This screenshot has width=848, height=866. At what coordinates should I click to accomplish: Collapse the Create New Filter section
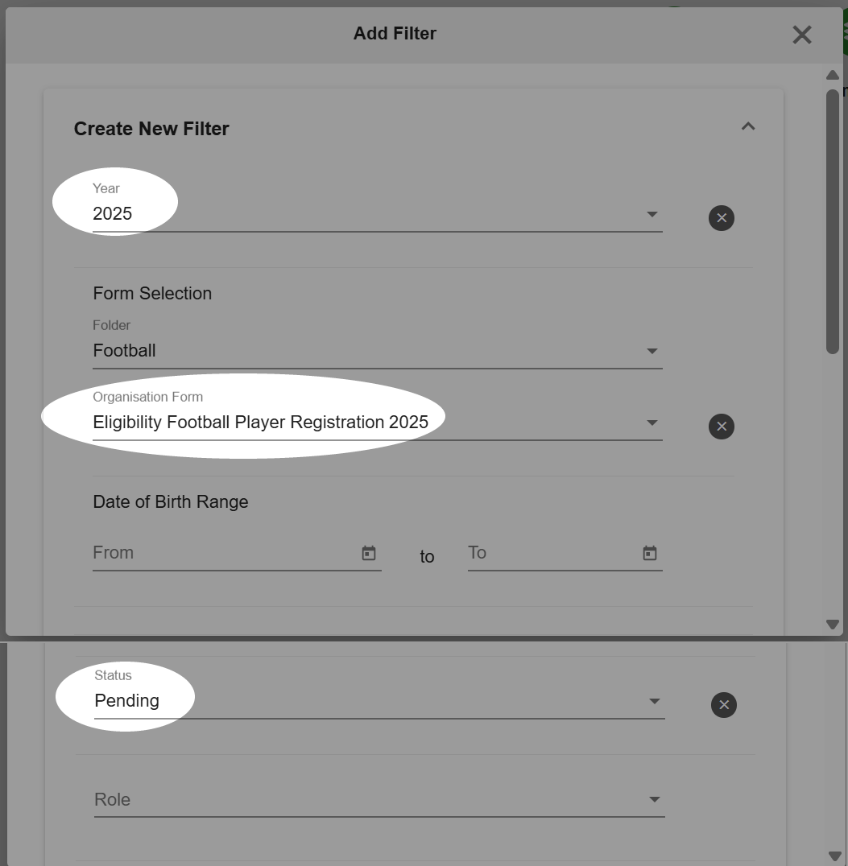pos(748,126)
